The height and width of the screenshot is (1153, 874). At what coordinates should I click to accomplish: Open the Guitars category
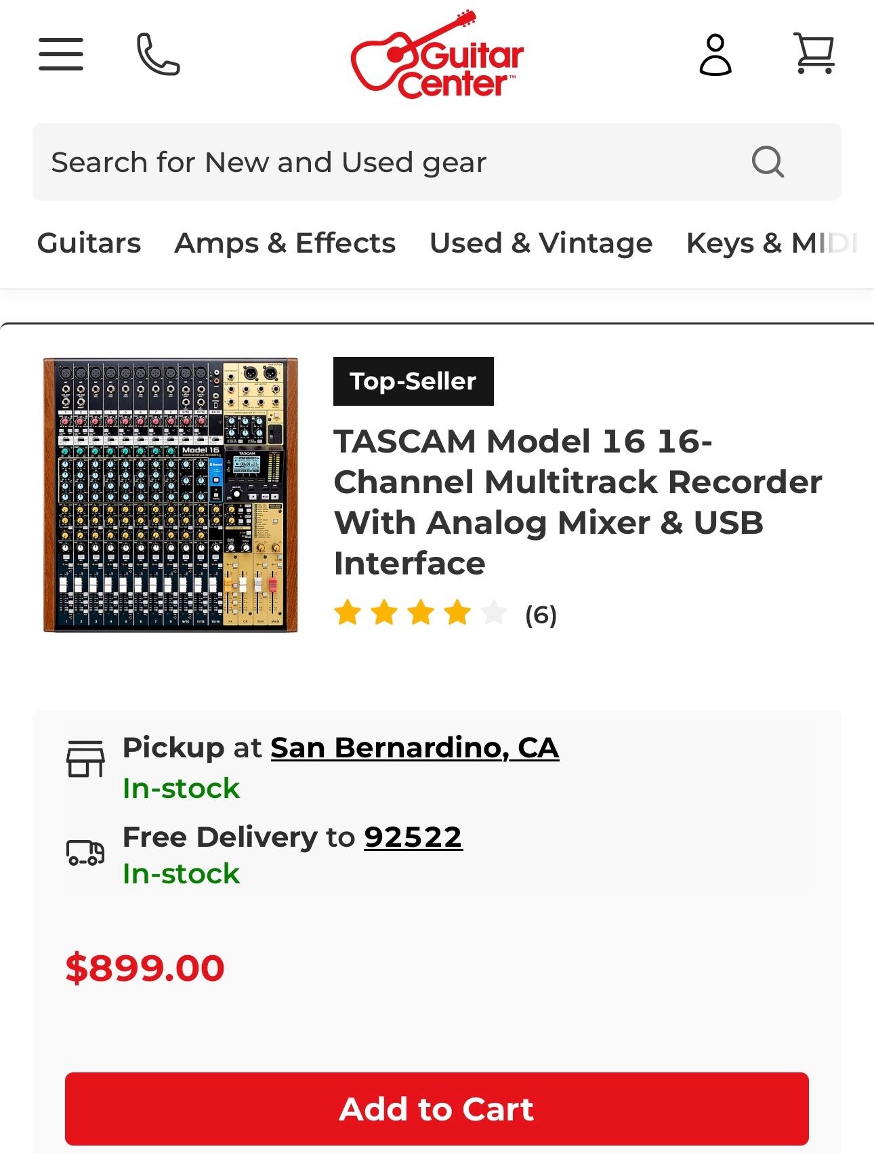pos(89,243)
